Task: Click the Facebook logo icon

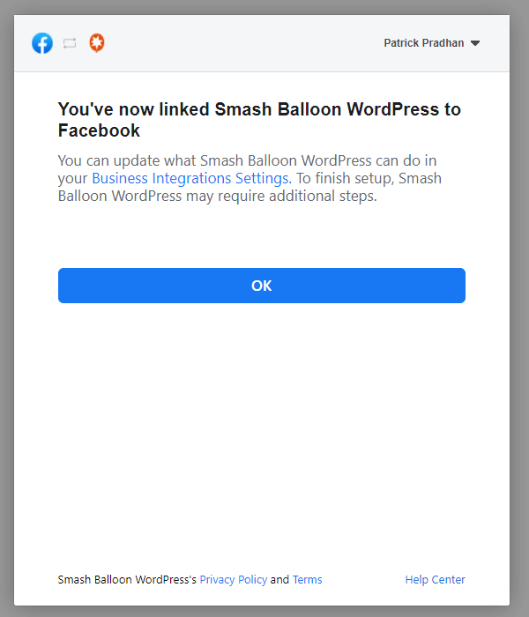Action: click(x=42, y=43)
